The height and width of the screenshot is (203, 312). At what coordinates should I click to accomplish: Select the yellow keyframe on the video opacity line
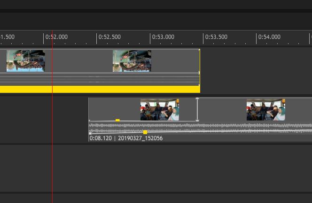coord(117,120)
